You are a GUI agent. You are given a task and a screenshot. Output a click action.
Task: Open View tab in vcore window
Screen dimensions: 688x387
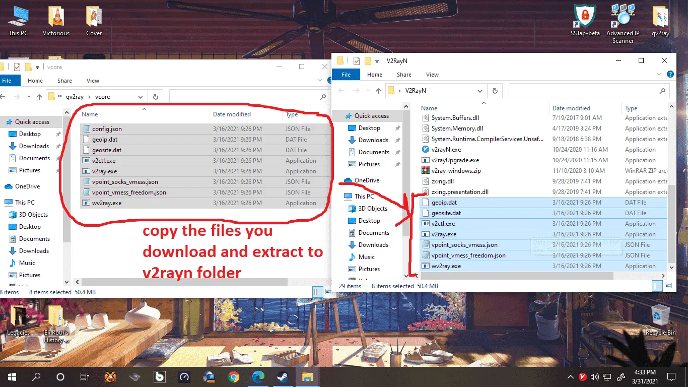[x=93, y=81]
